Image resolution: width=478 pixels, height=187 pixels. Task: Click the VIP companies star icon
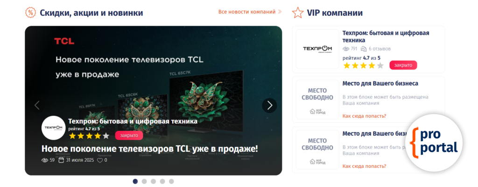pyautogui.click(x=297, y=13)
